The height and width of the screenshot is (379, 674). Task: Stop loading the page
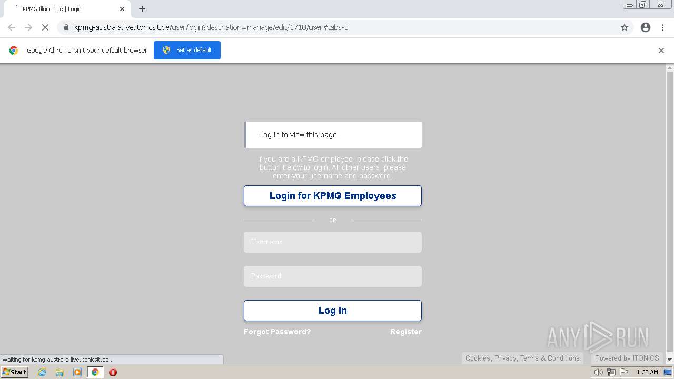[45, 27]
